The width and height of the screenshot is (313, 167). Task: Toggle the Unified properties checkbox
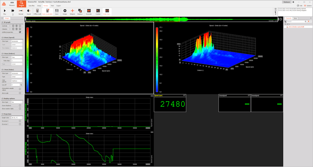tap(20, 32)
